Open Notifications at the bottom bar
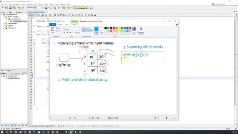238x134 pixels. pos(16,129)
